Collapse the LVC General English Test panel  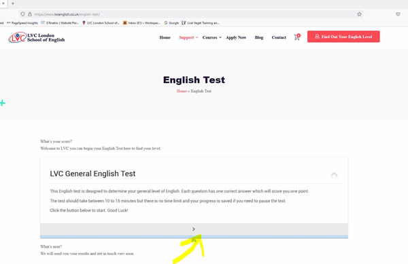334,174
